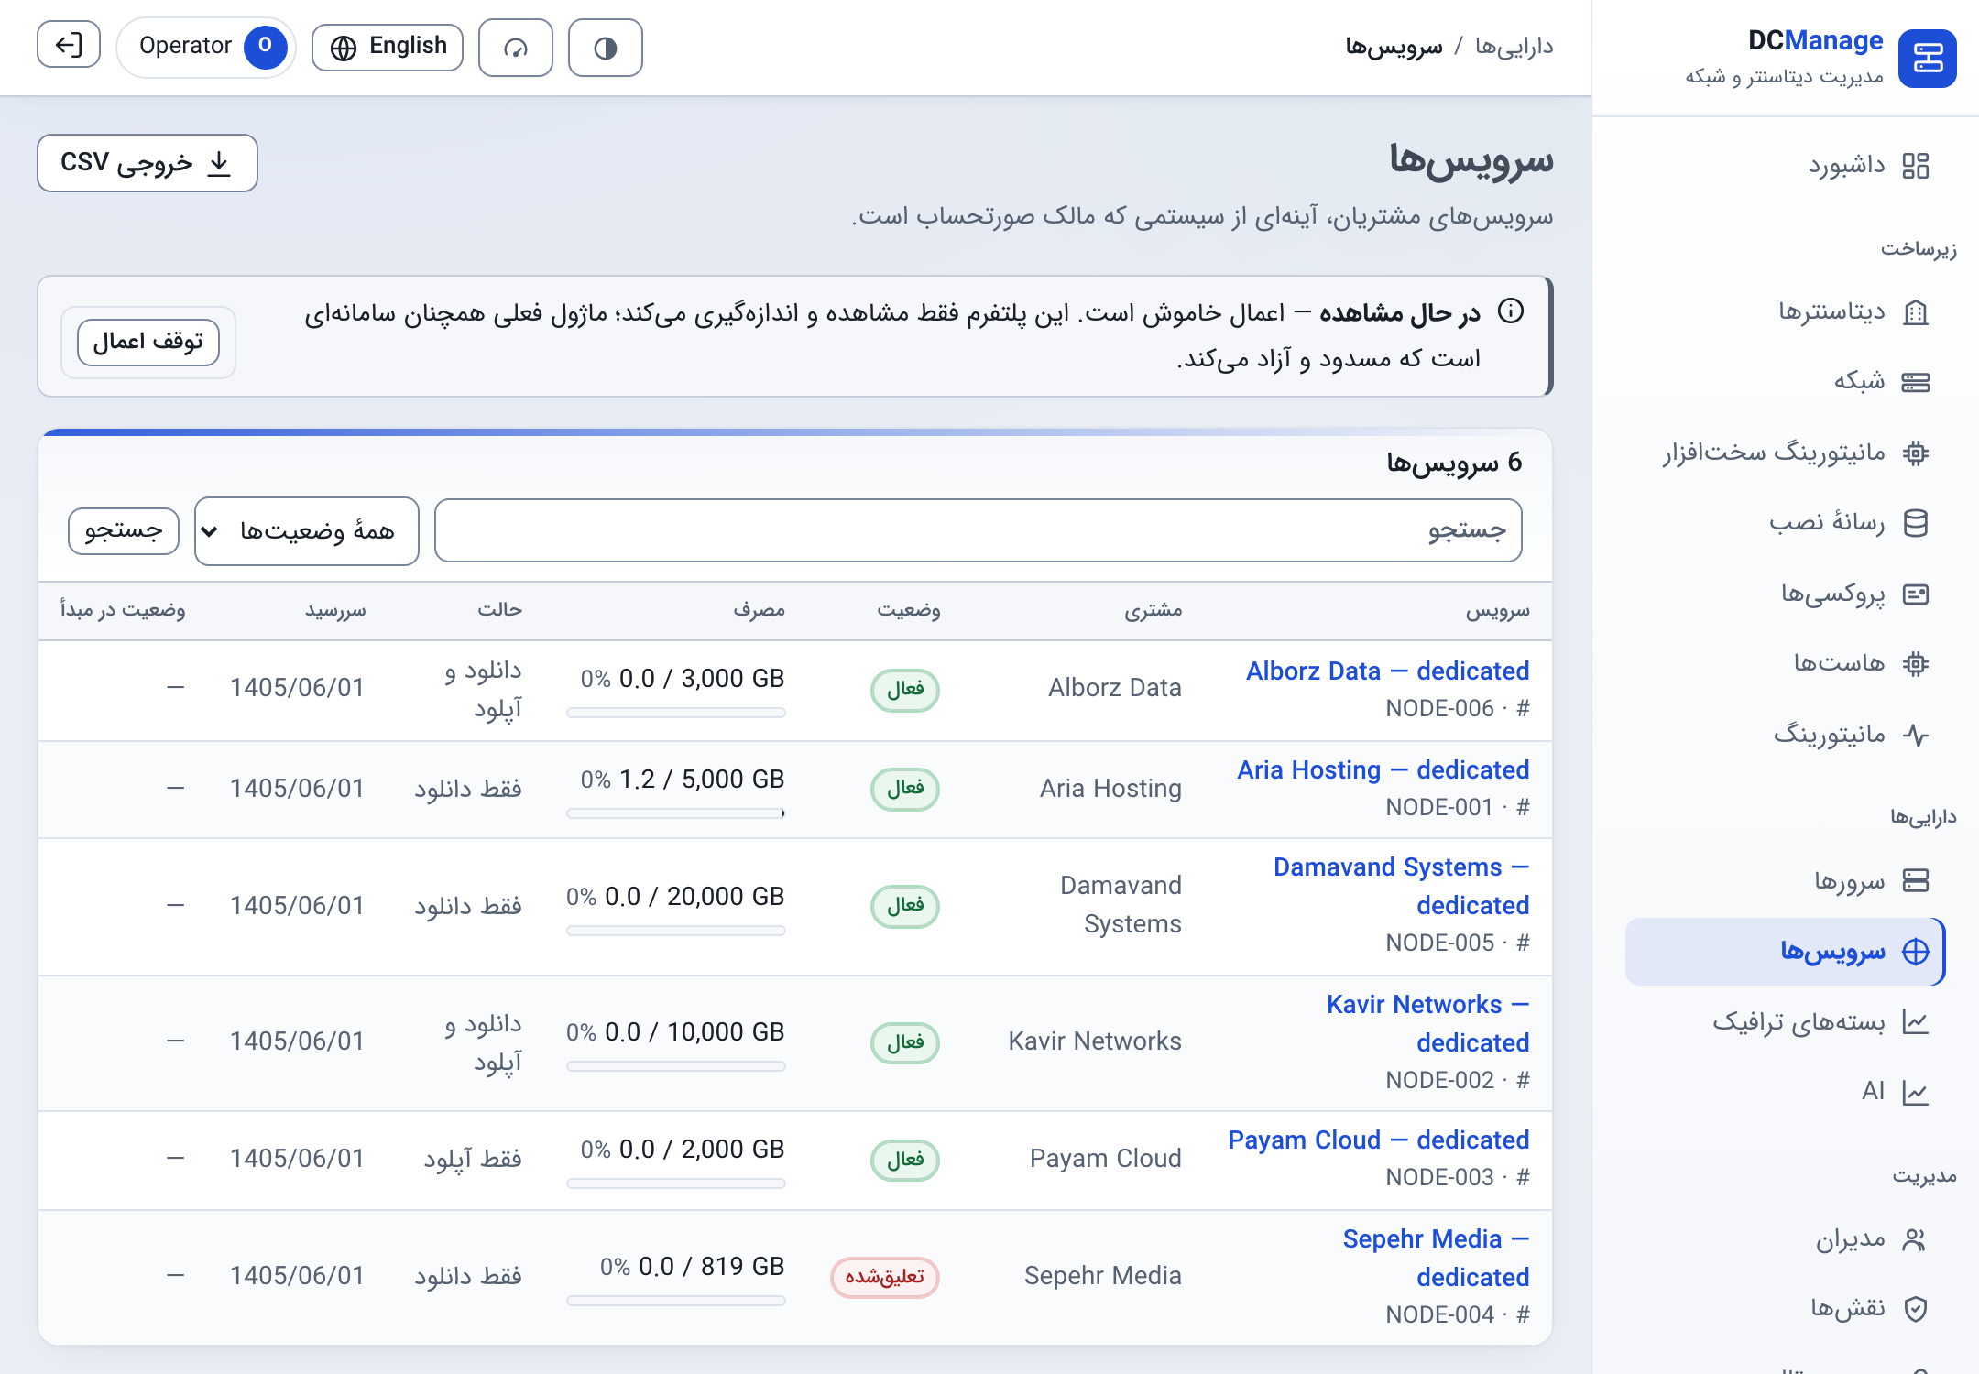
Task: Click the جستجو search submit button
Action: [x=124, y=531]
